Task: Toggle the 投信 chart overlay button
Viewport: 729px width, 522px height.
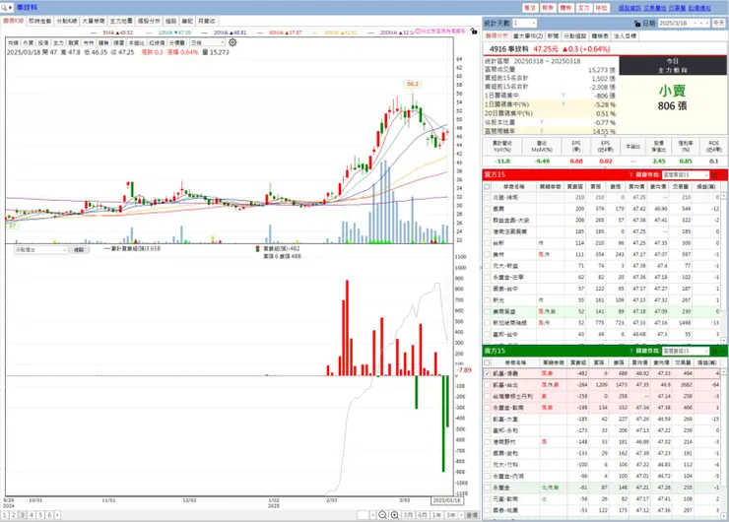Action: pyautogui.click(x=43, y=42)
